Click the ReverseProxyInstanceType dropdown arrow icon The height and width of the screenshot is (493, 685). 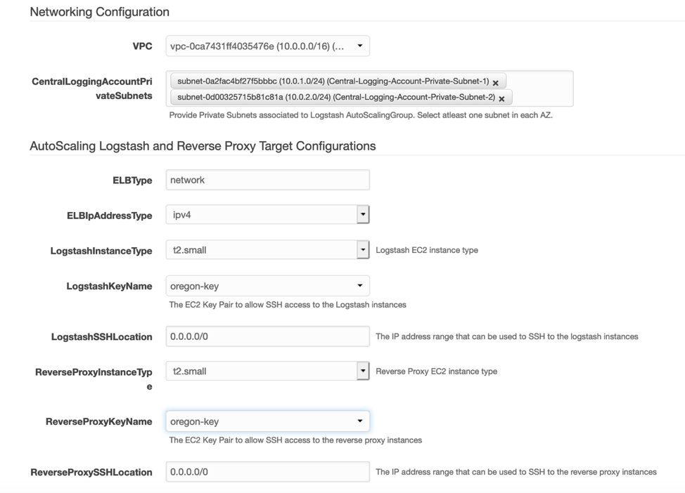(x=363, y=372)
